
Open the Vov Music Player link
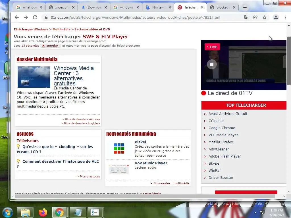(151, 163)
